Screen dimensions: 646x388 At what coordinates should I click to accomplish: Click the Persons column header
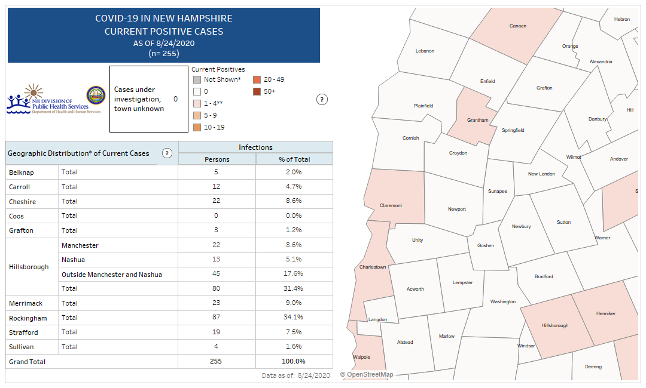(217, 159)
